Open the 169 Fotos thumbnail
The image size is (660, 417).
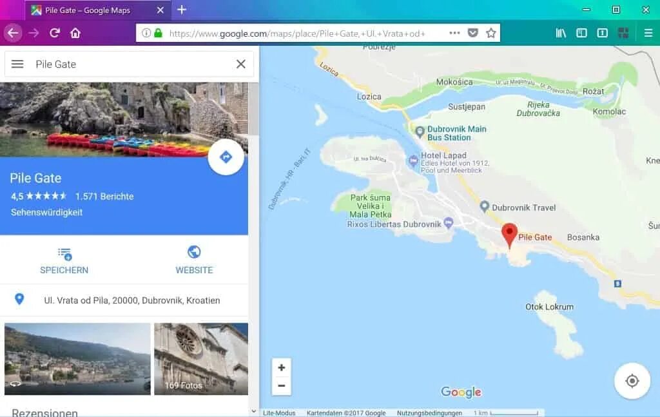click(x=201, y=359)
